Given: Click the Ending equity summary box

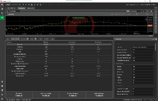Looking at the screenshot, I should click(x=99, y=95).
